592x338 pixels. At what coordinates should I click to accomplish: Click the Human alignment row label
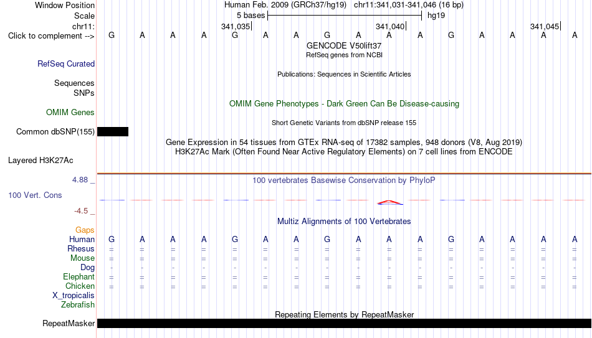pyautogui.click(x=82, y=240)
